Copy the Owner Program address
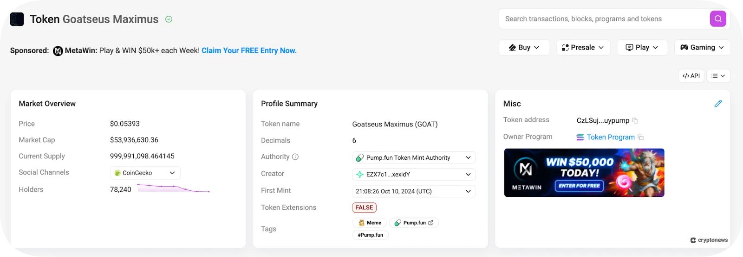 641,138
